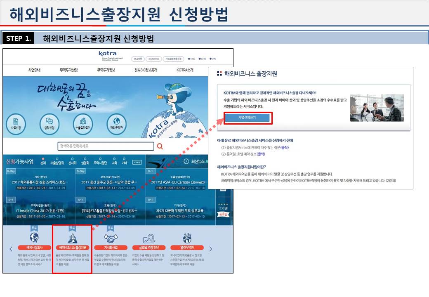Click the business meeting photo thumbnail
This screenshot has height=297, width=429.
pyautogui.click(x=377, y=108)
